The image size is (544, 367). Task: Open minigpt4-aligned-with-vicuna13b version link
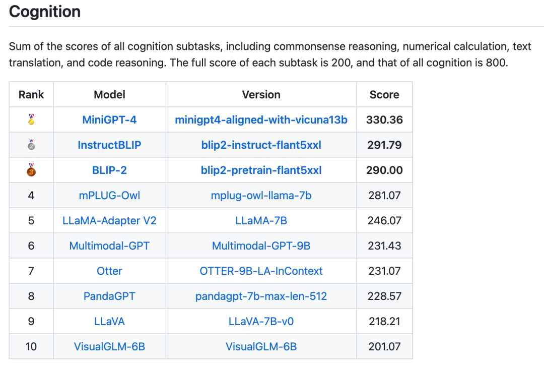pos(261,120)
